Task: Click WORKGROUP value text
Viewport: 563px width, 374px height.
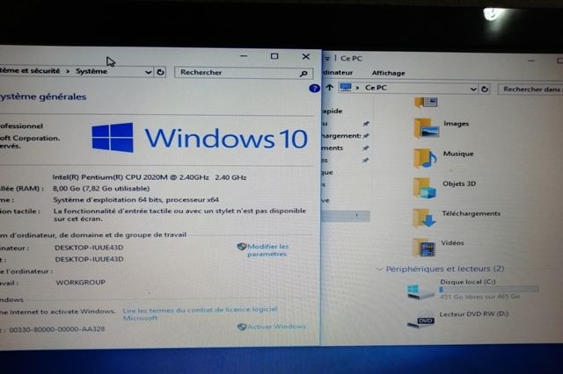Action: pos(80,283)
